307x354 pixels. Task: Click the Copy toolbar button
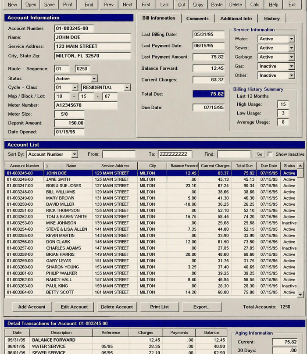click(198, 4)
